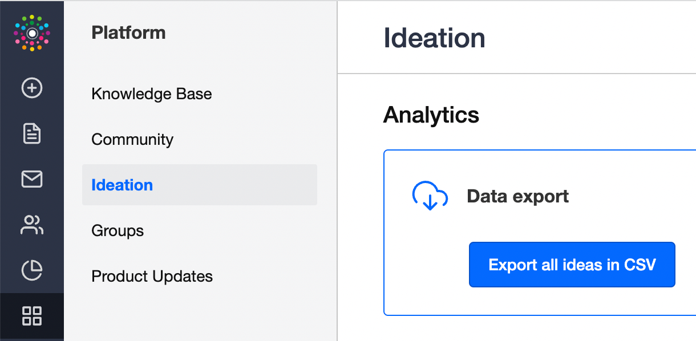Open the users people icon
Image resolution: width=696 pixels, height=341 pixels.
[32, 225]
